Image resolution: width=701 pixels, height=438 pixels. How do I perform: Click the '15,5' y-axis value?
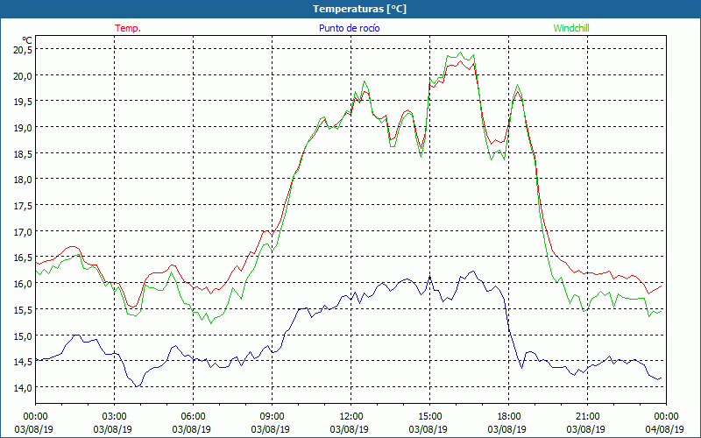click(23, 309)
